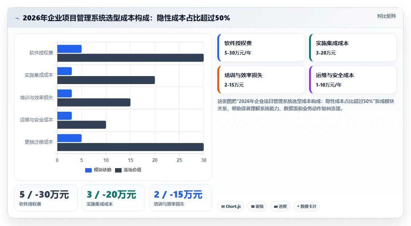The image size is (411, 226).
Task: Click the 实施集成成本 axis label
Action: [39, 75]
